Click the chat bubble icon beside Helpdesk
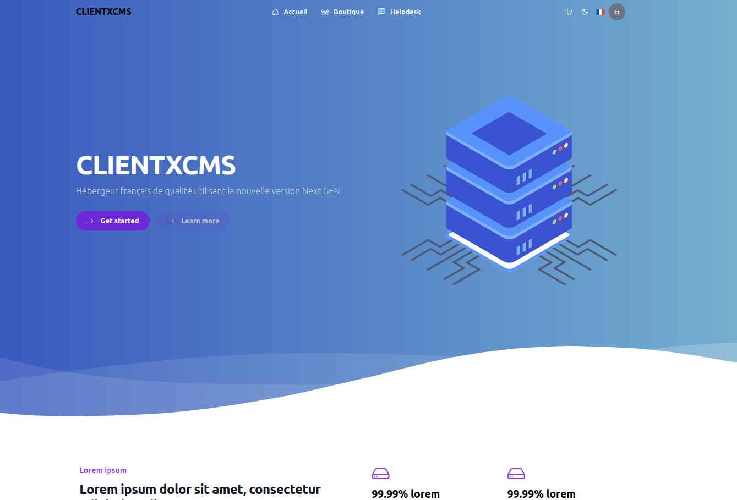Image resolution: width=737 pixels, height=500 pixels. coord(381,12)
